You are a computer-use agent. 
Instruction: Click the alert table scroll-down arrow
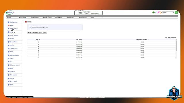pyautogui.click(x=176, y=58)
